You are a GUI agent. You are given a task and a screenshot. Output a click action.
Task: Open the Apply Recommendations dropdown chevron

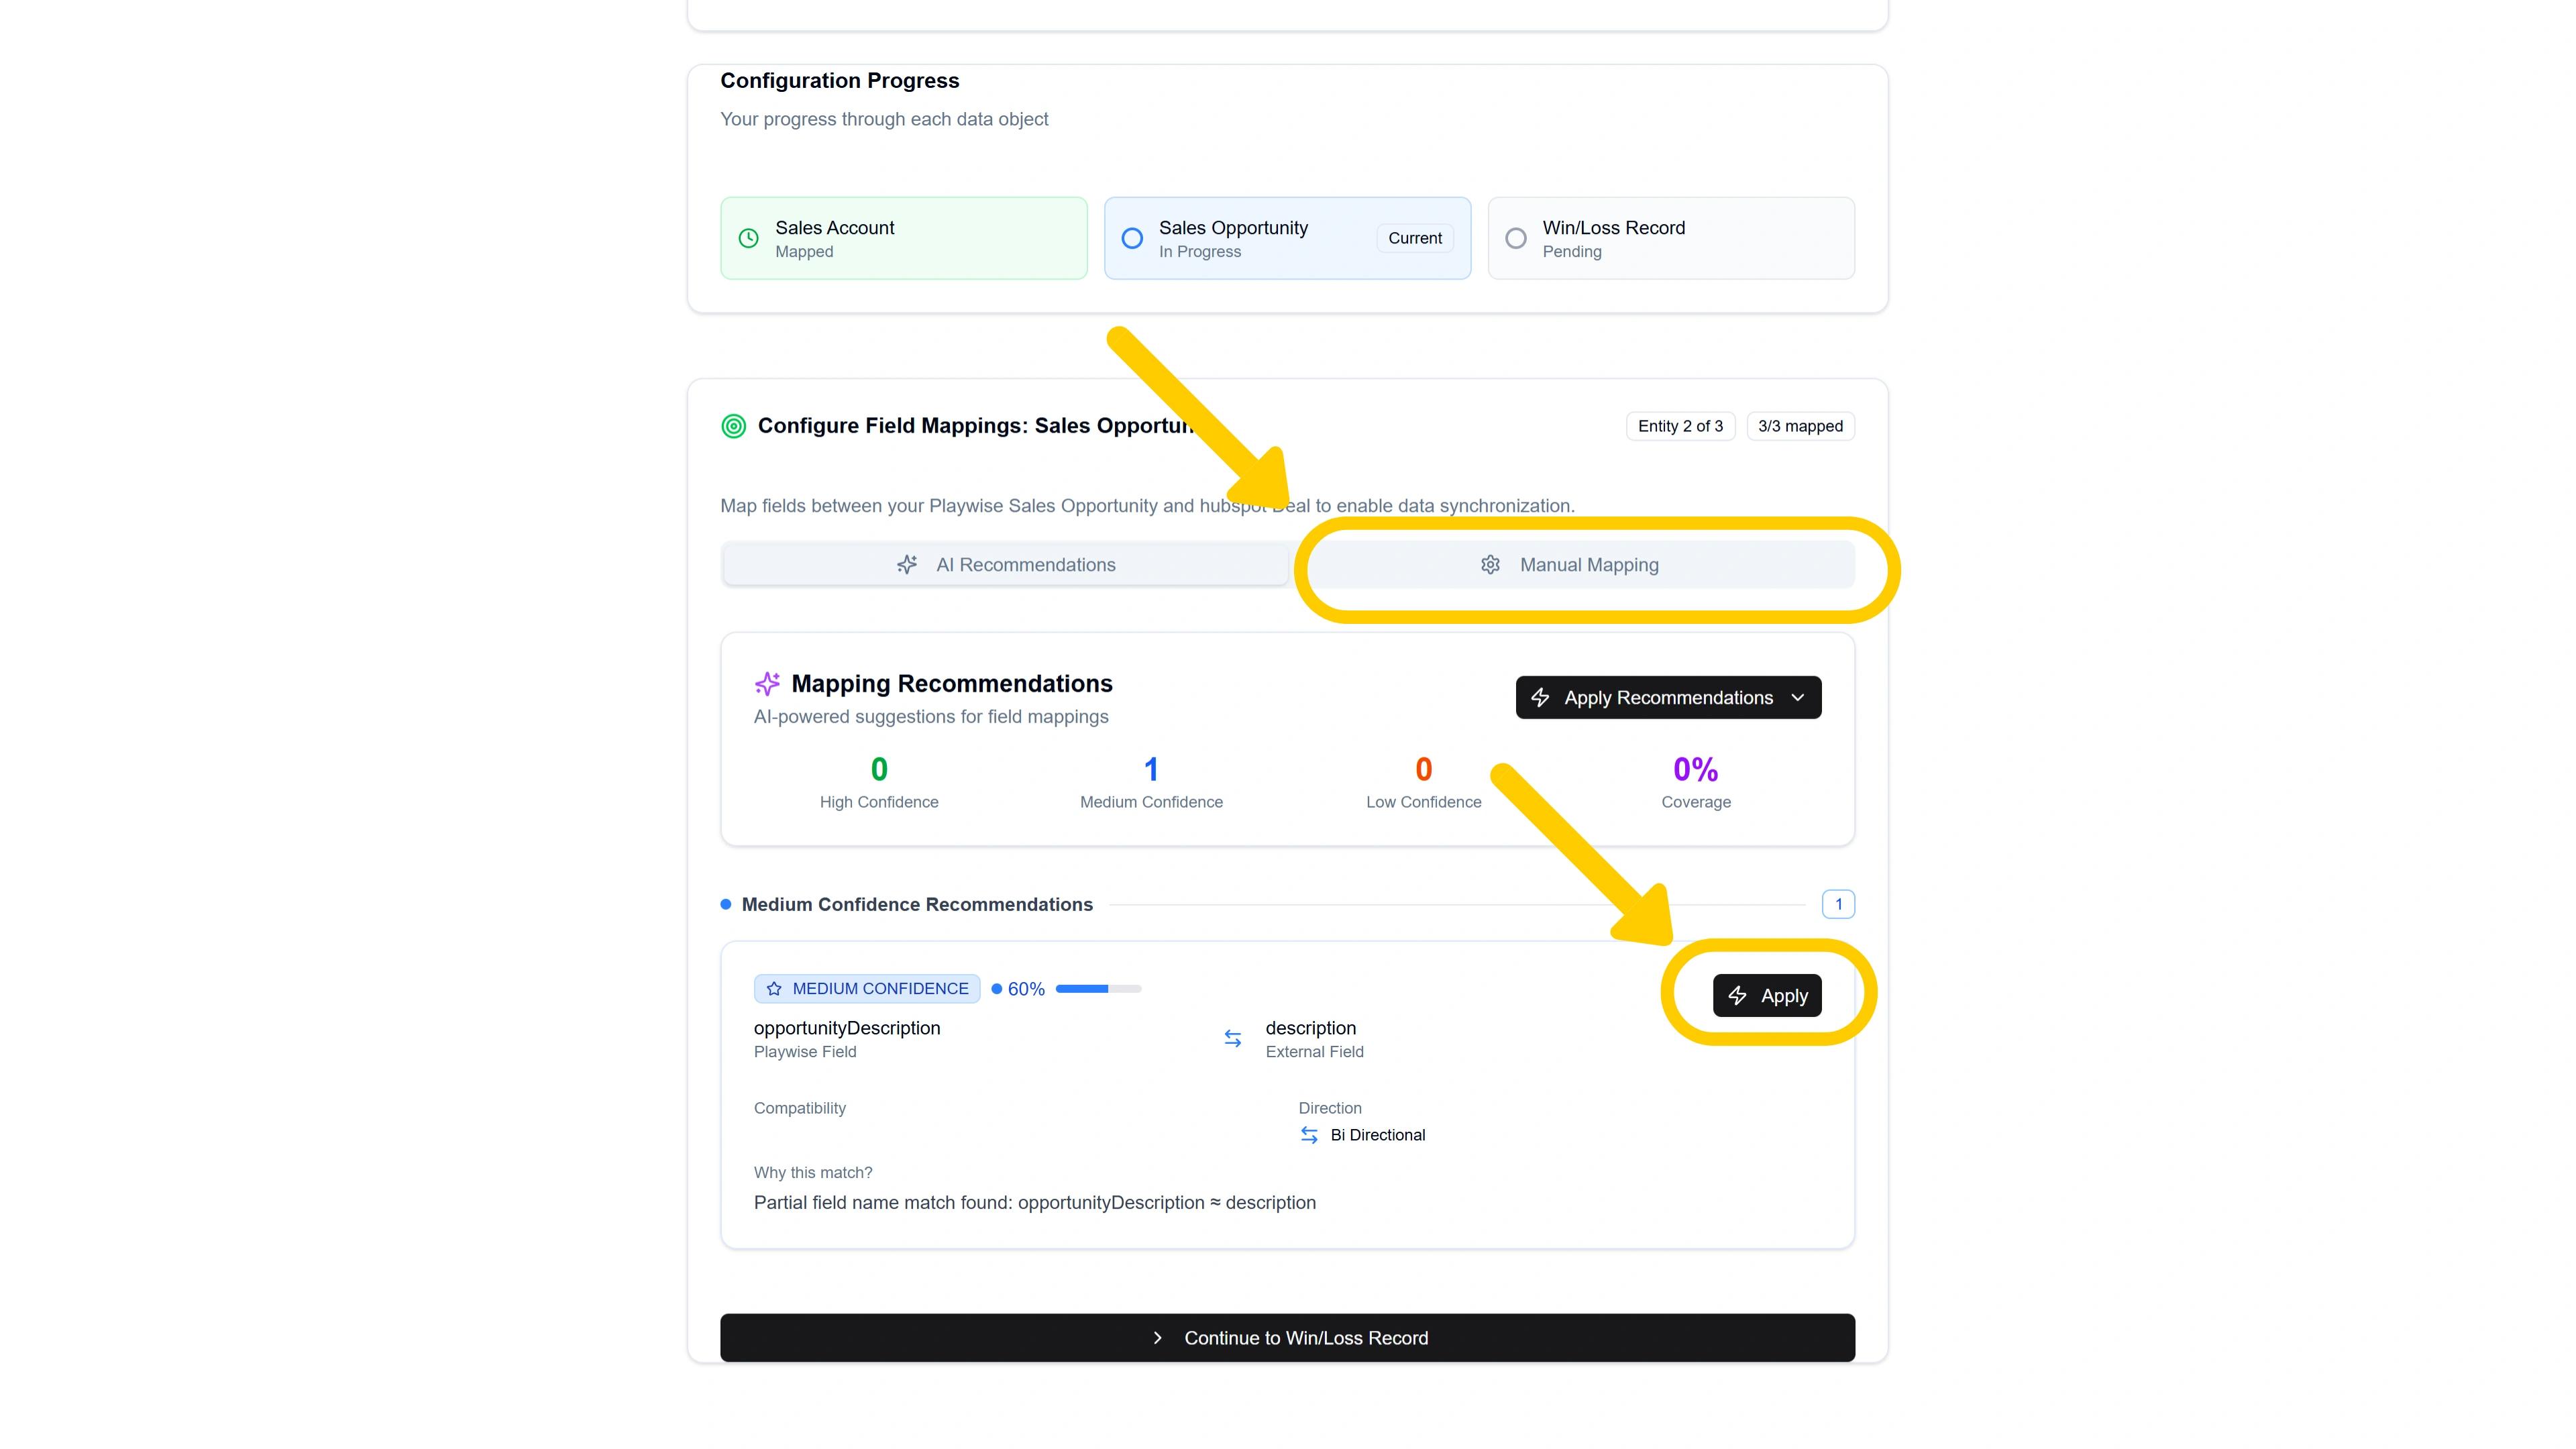point(1798,697)
